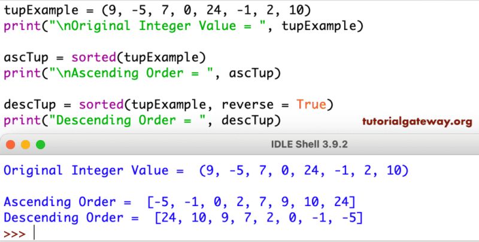
Task: Click the green zoom button of IDLE Shell
Action: tap(40, 144)
